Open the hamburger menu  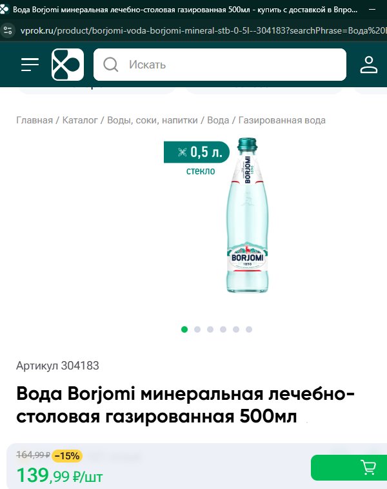point(30,65)
